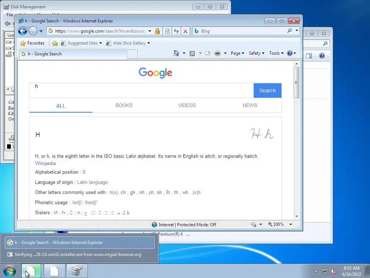Open the Page menu
This screenshot has height=278, width=370.
[x=237, y=53]
